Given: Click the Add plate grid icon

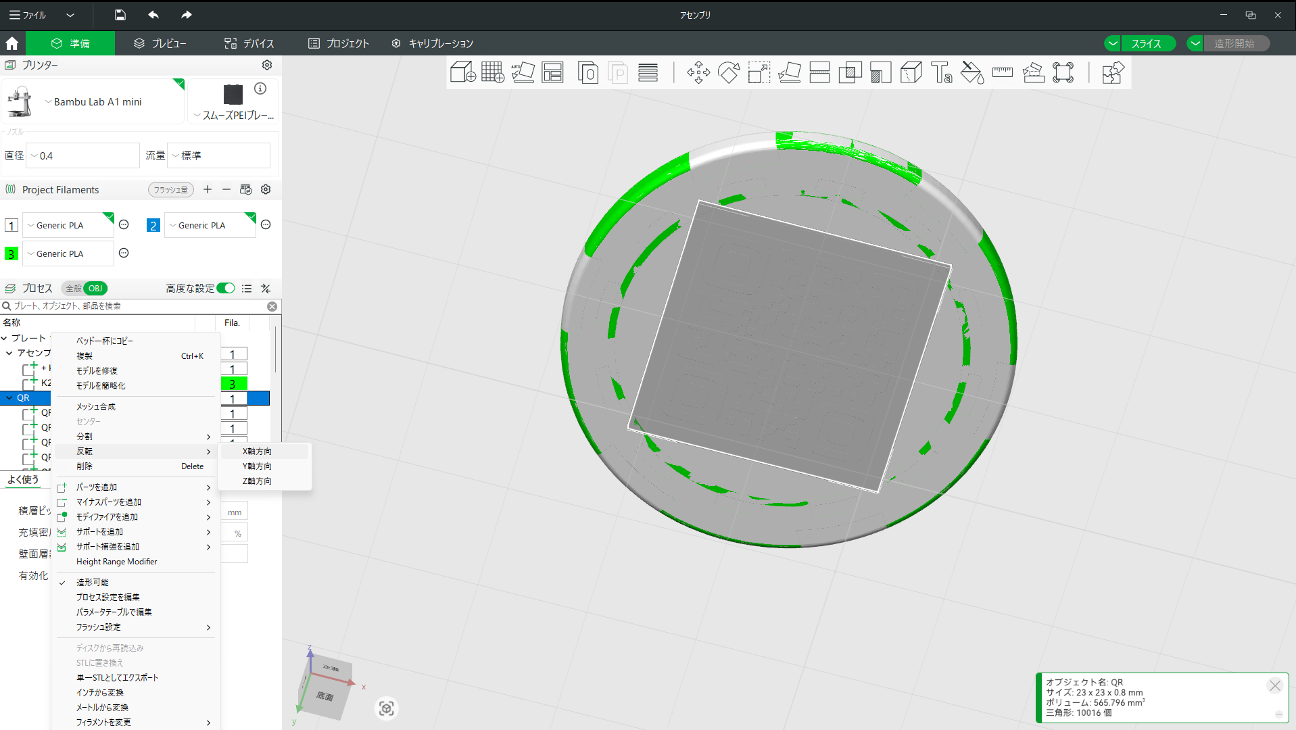Looking at the screenshot, I should click(x=493, y=72).
